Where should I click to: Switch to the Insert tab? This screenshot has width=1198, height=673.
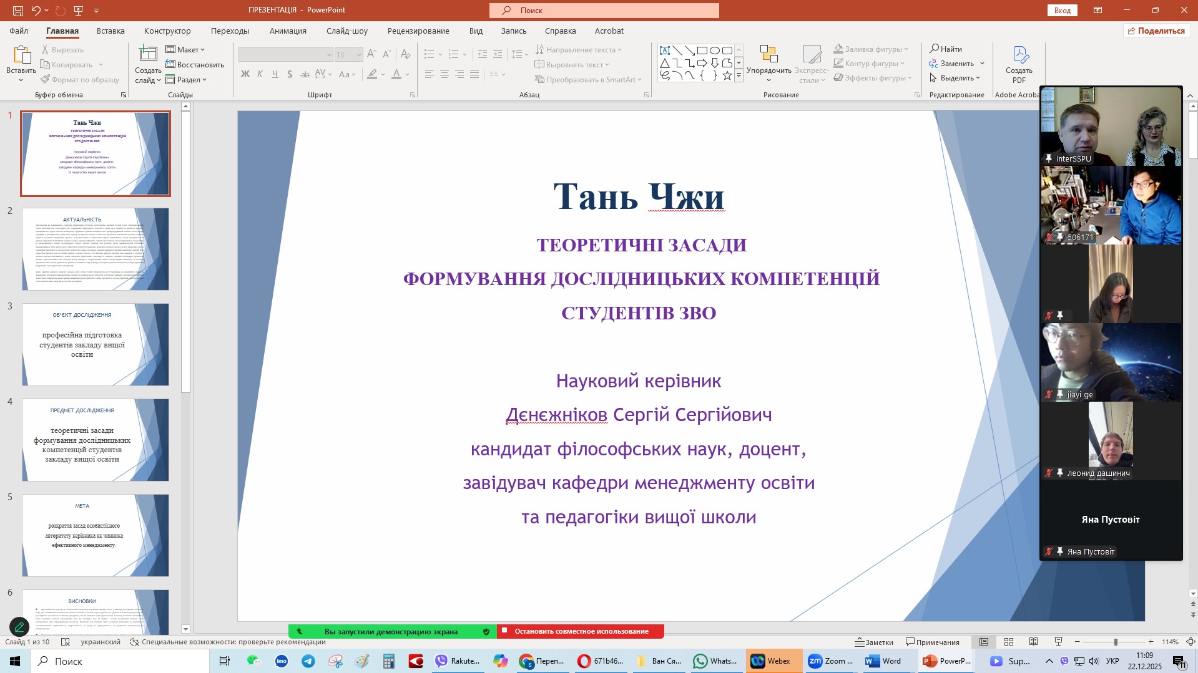110,31
